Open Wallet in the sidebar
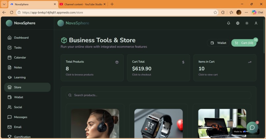Viewport: 266px width, 139px height. tap(27, 97)
